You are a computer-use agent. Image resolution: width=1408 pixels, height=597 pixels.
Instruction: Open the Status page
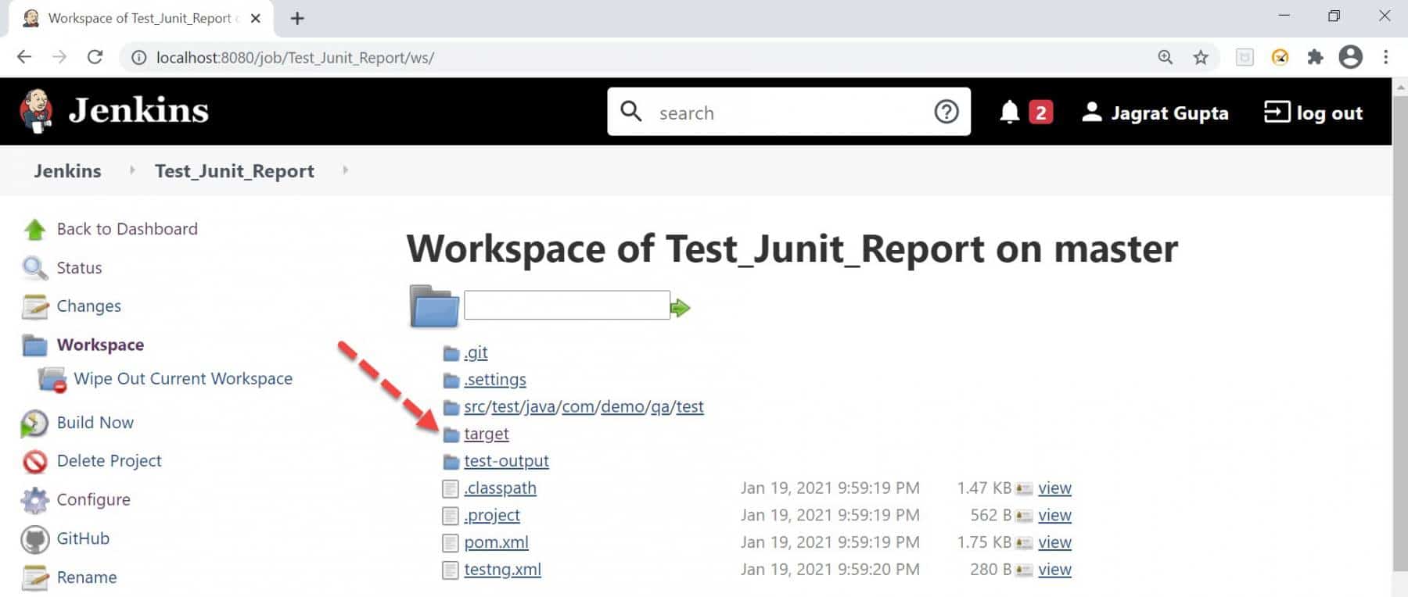[x=79, y=268]
